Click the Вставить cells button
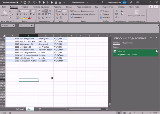The width and height of the screenshot is (160, 114). [x=105, y=11]
